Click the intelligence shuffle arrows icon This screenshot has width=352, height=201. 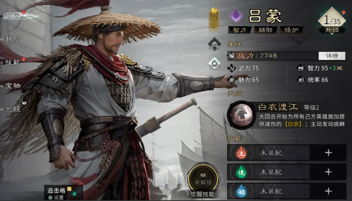point(339,68)
